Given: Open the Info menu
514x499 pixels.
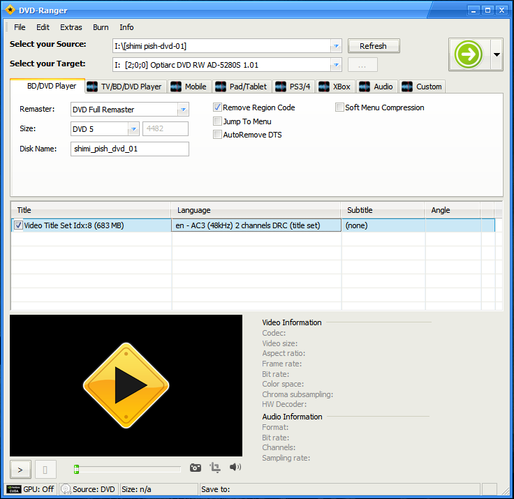Looking at the screenshot, I should [126, 27].
